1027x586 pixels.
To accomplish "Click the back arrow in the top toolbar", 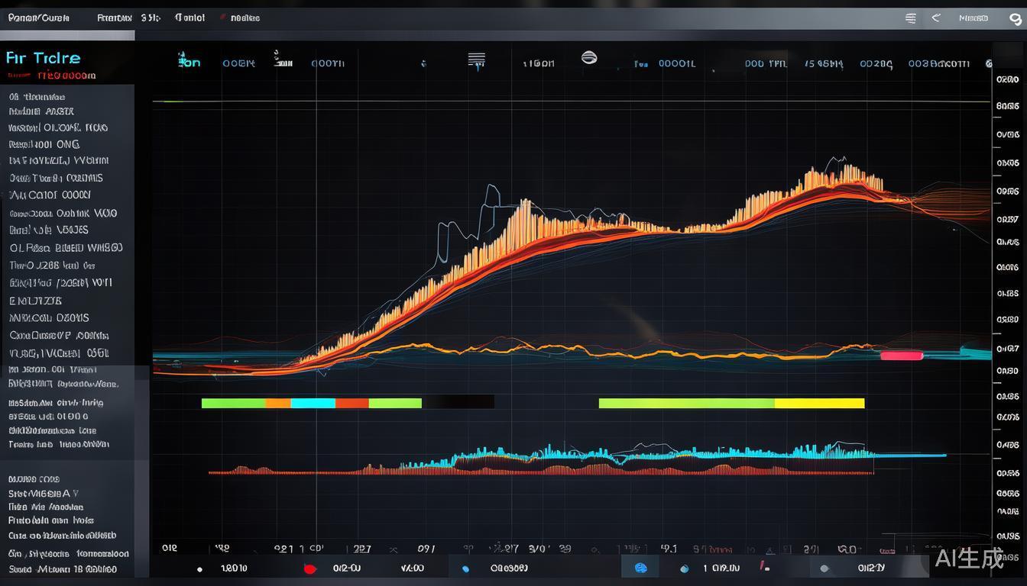I will 935,18.
